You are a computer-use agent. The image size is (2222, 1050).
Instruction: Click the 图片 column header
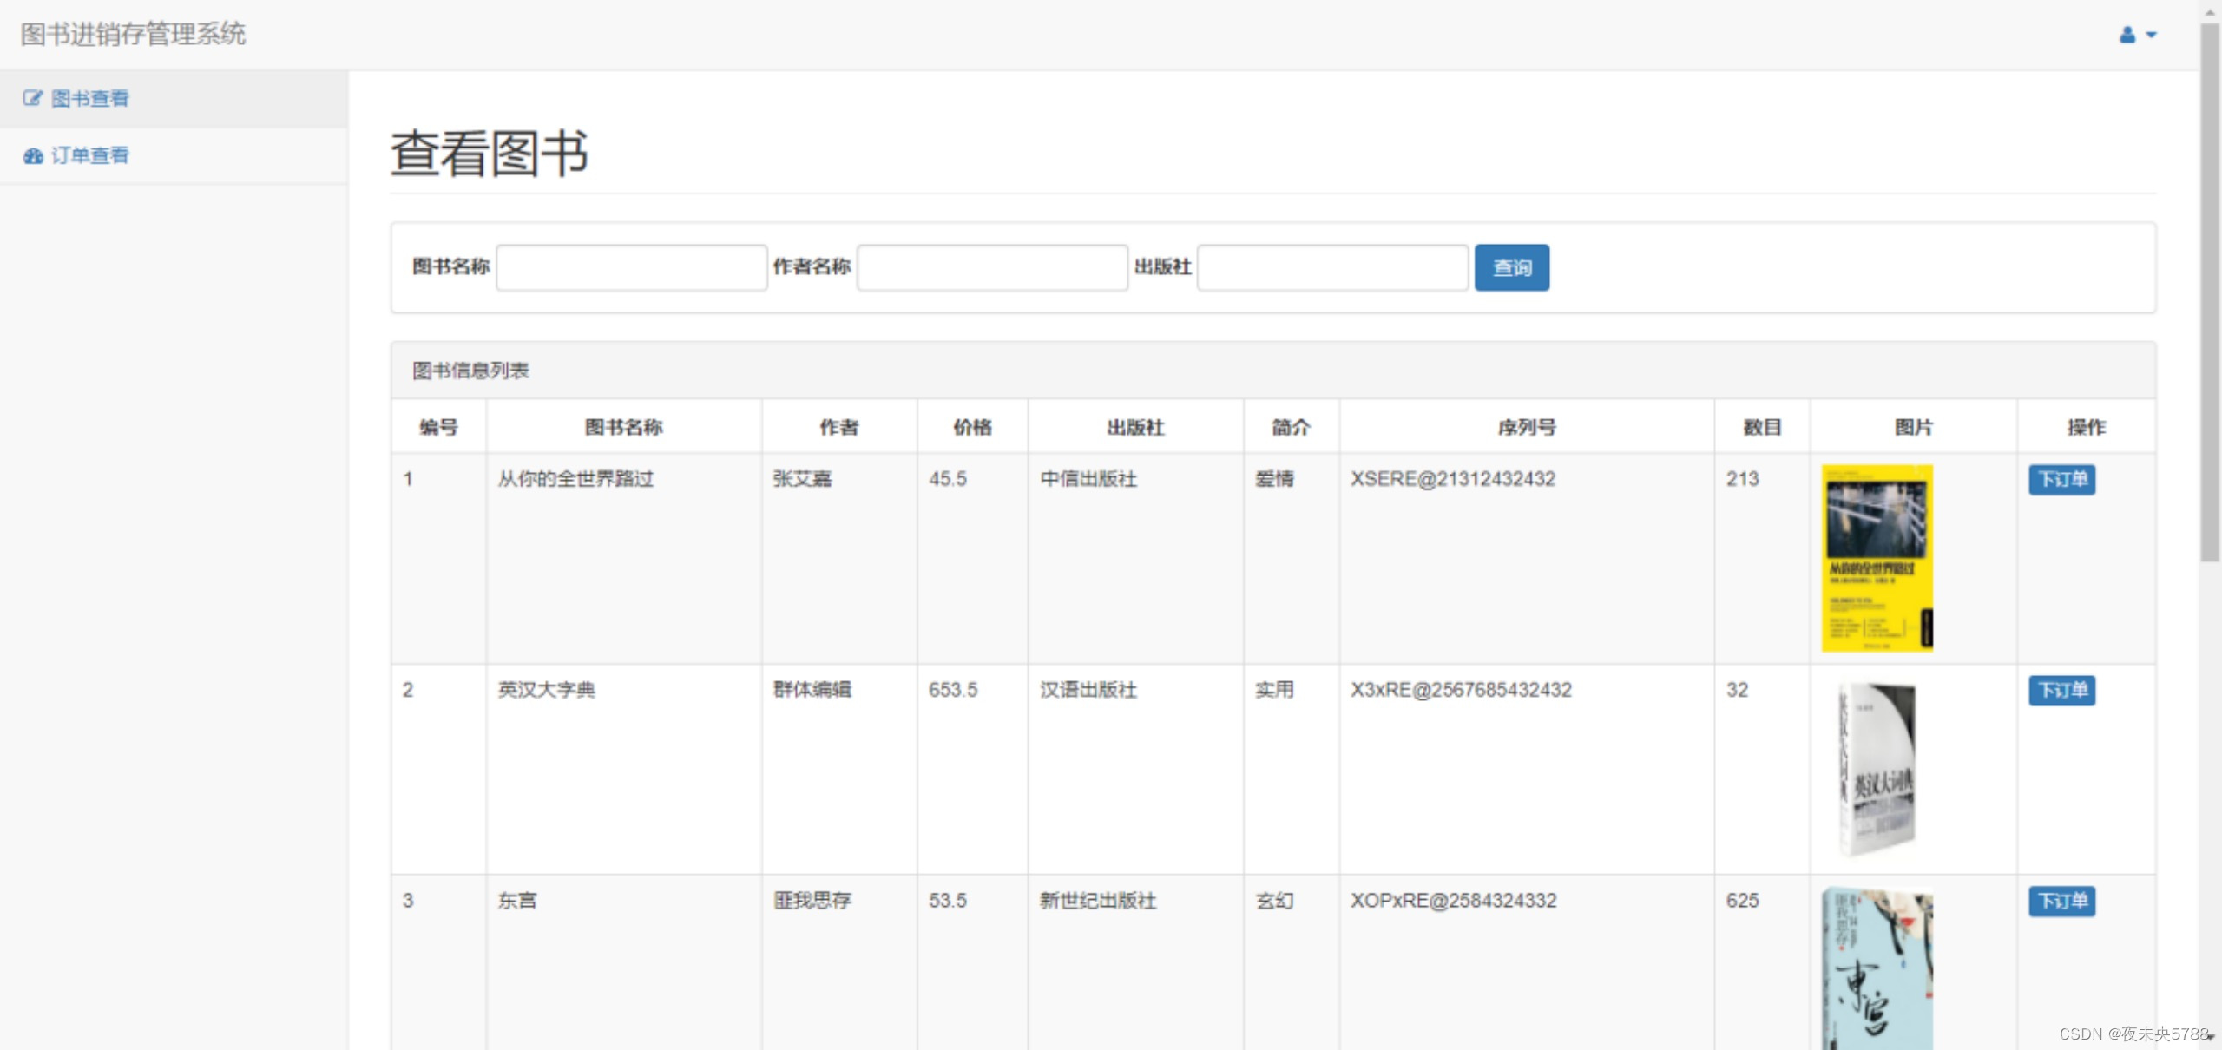[1913, 427]
